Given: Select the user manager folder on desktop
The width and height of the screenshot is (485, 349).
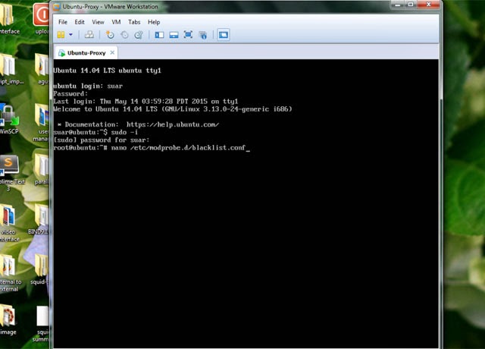Looking at the screenshot, I should click(41, 123).
